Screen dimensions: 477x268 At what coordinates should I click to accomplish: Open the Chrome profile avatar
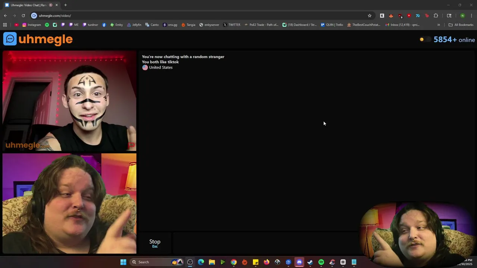pos(462,16)
